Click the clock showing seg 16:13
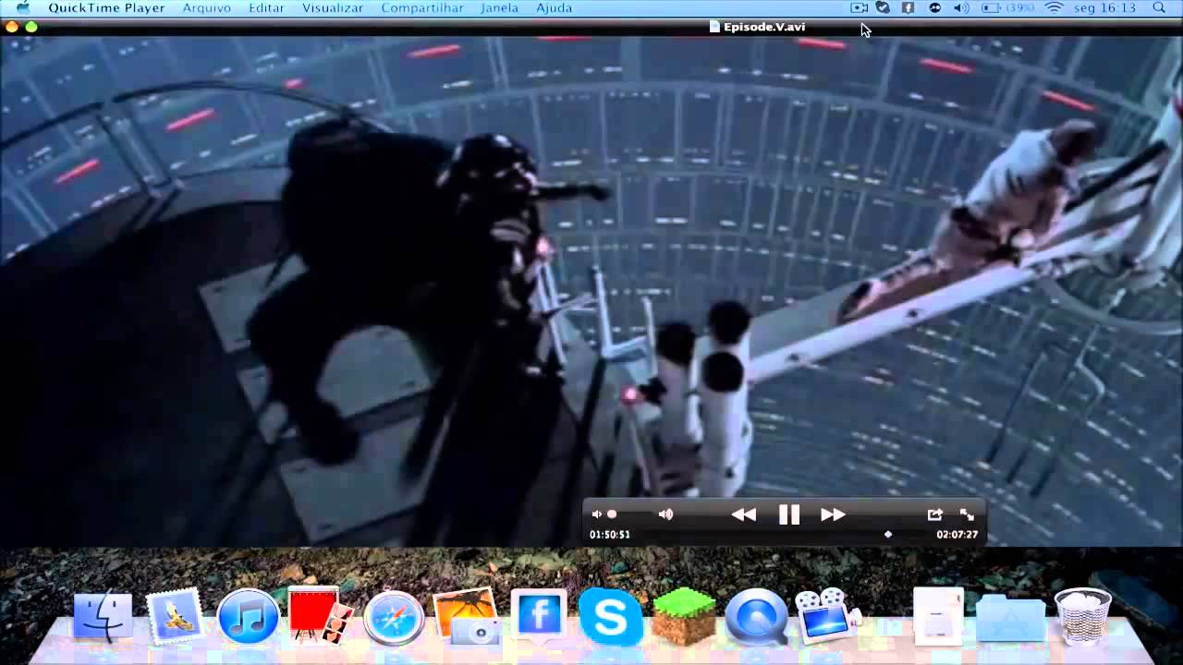 pos(1105,7)
